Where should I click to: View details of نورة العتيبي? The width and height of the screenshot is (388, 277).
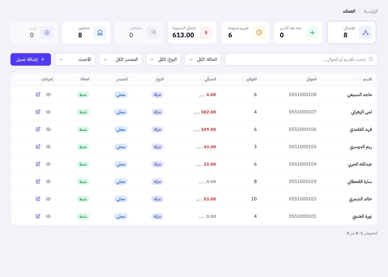48,216
